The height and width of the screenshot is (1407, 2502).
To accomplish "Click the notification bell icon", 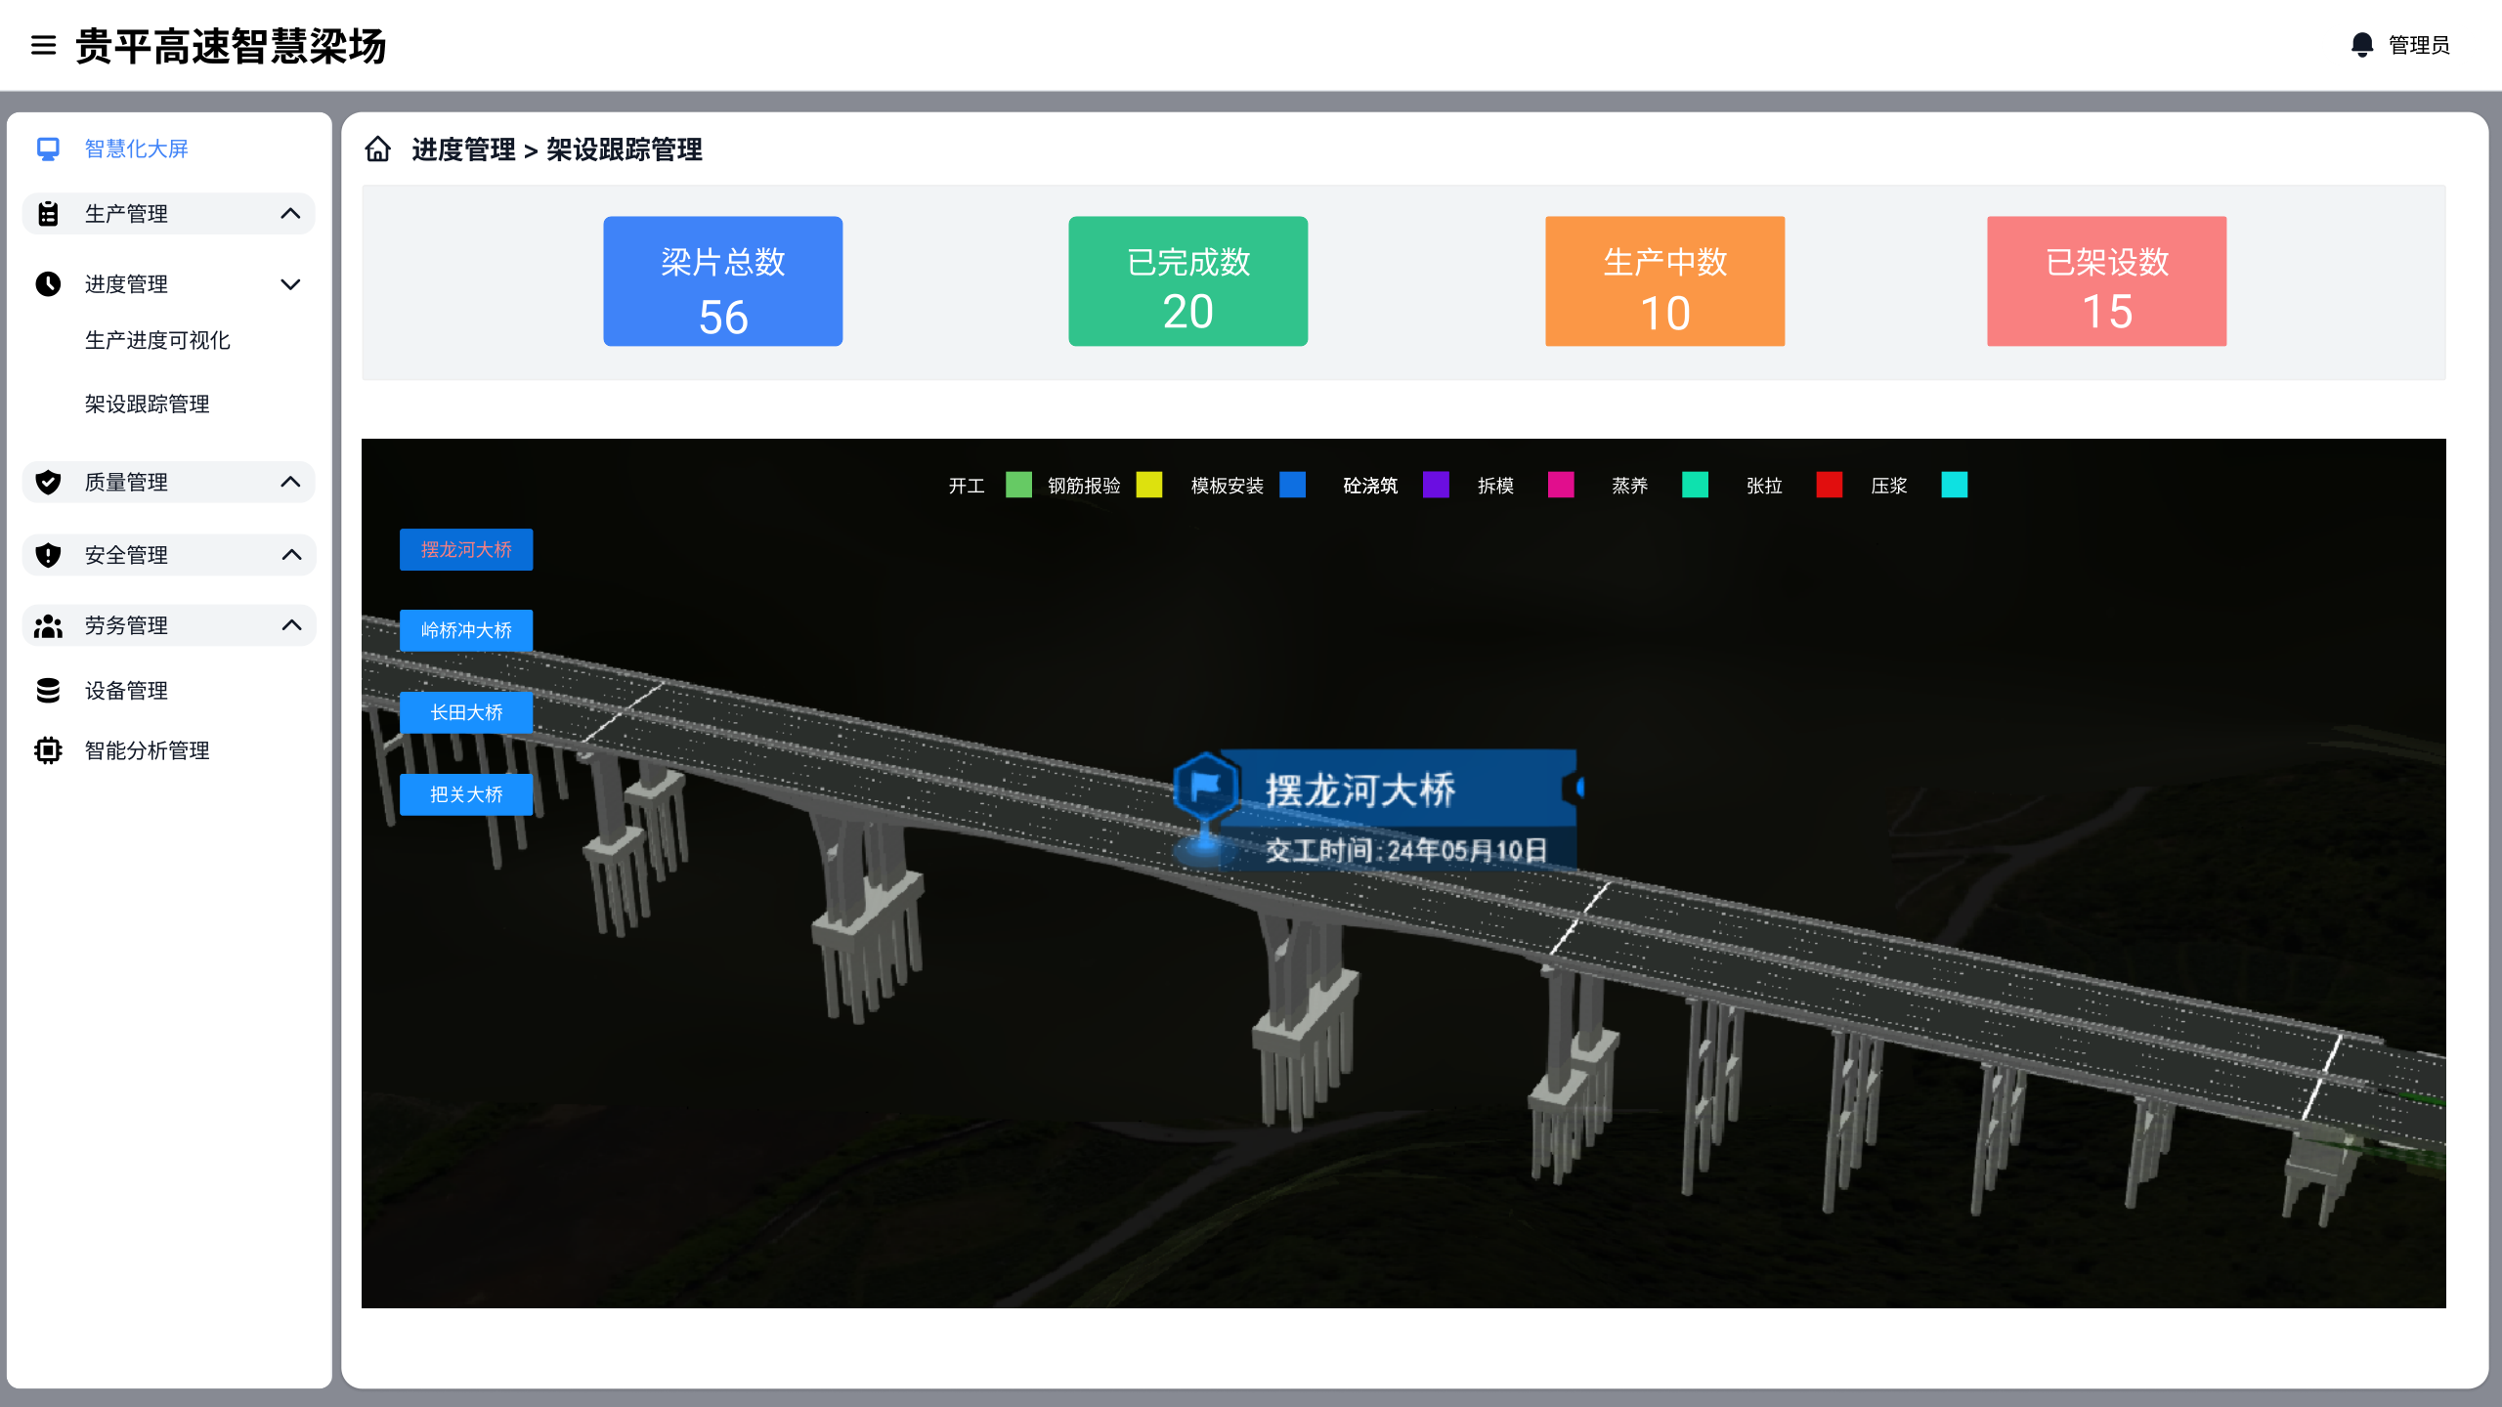I will [x=2362, y=44].
